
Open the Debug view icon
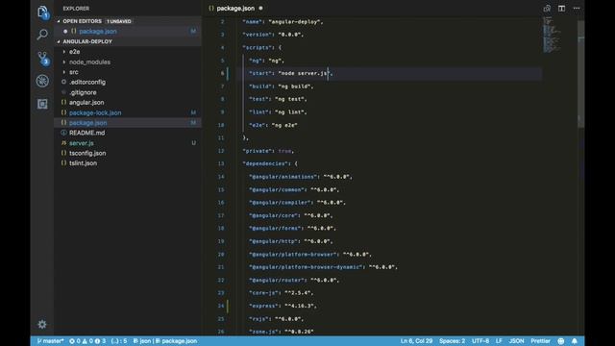pos(42,81)
